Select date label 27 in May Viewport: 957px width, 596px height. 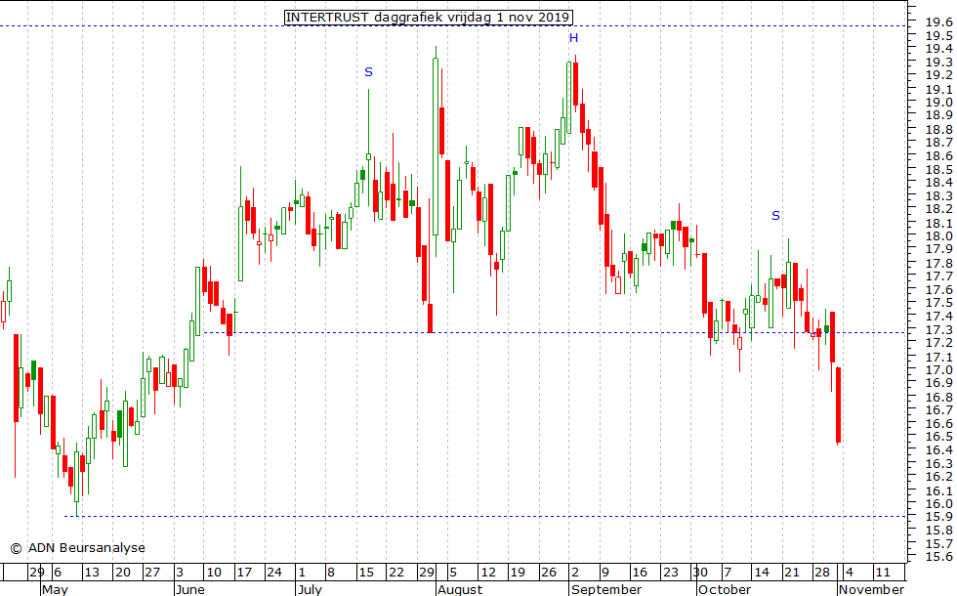pyautogui.click(x=152, y=573)
